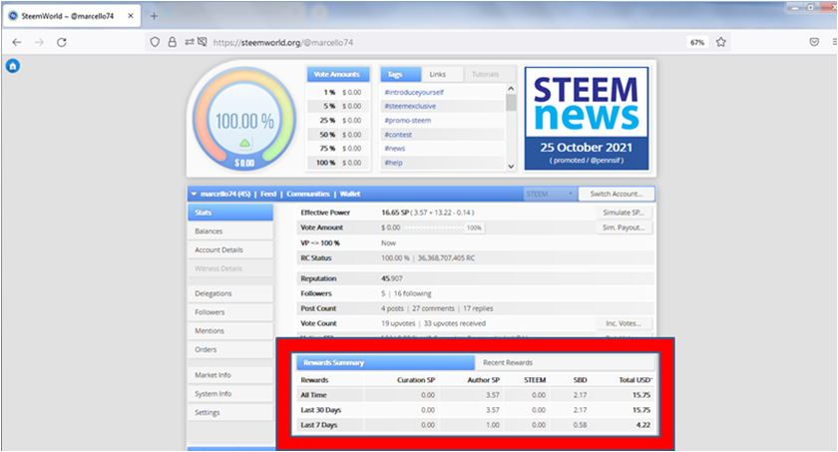Click the green triangle in the gauge

(244, 143)
